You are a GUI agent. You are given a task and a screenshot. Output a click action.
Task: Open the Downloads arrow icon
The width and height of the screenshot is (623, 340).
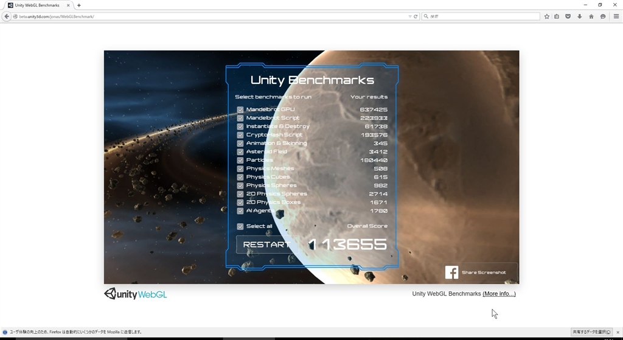580,16
